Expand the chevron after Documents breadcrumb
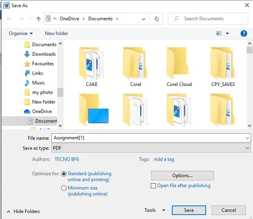Image resolution: width=253 pixels, height=219 pixels. 117,19
